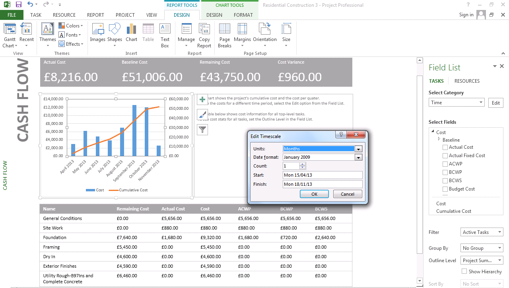The height and width of the screenshot is (288, 509).
Task: Click the Gantt Chart view icon
Action: click(x=10, y=29)
